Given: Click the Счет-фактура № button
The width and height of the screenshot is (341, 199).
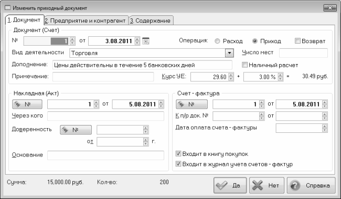Looking at the screenshot, I should pos(191,104).
